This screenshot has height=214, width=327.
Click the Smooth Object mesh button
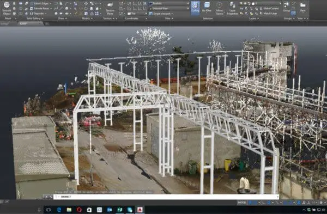(7, 8)
